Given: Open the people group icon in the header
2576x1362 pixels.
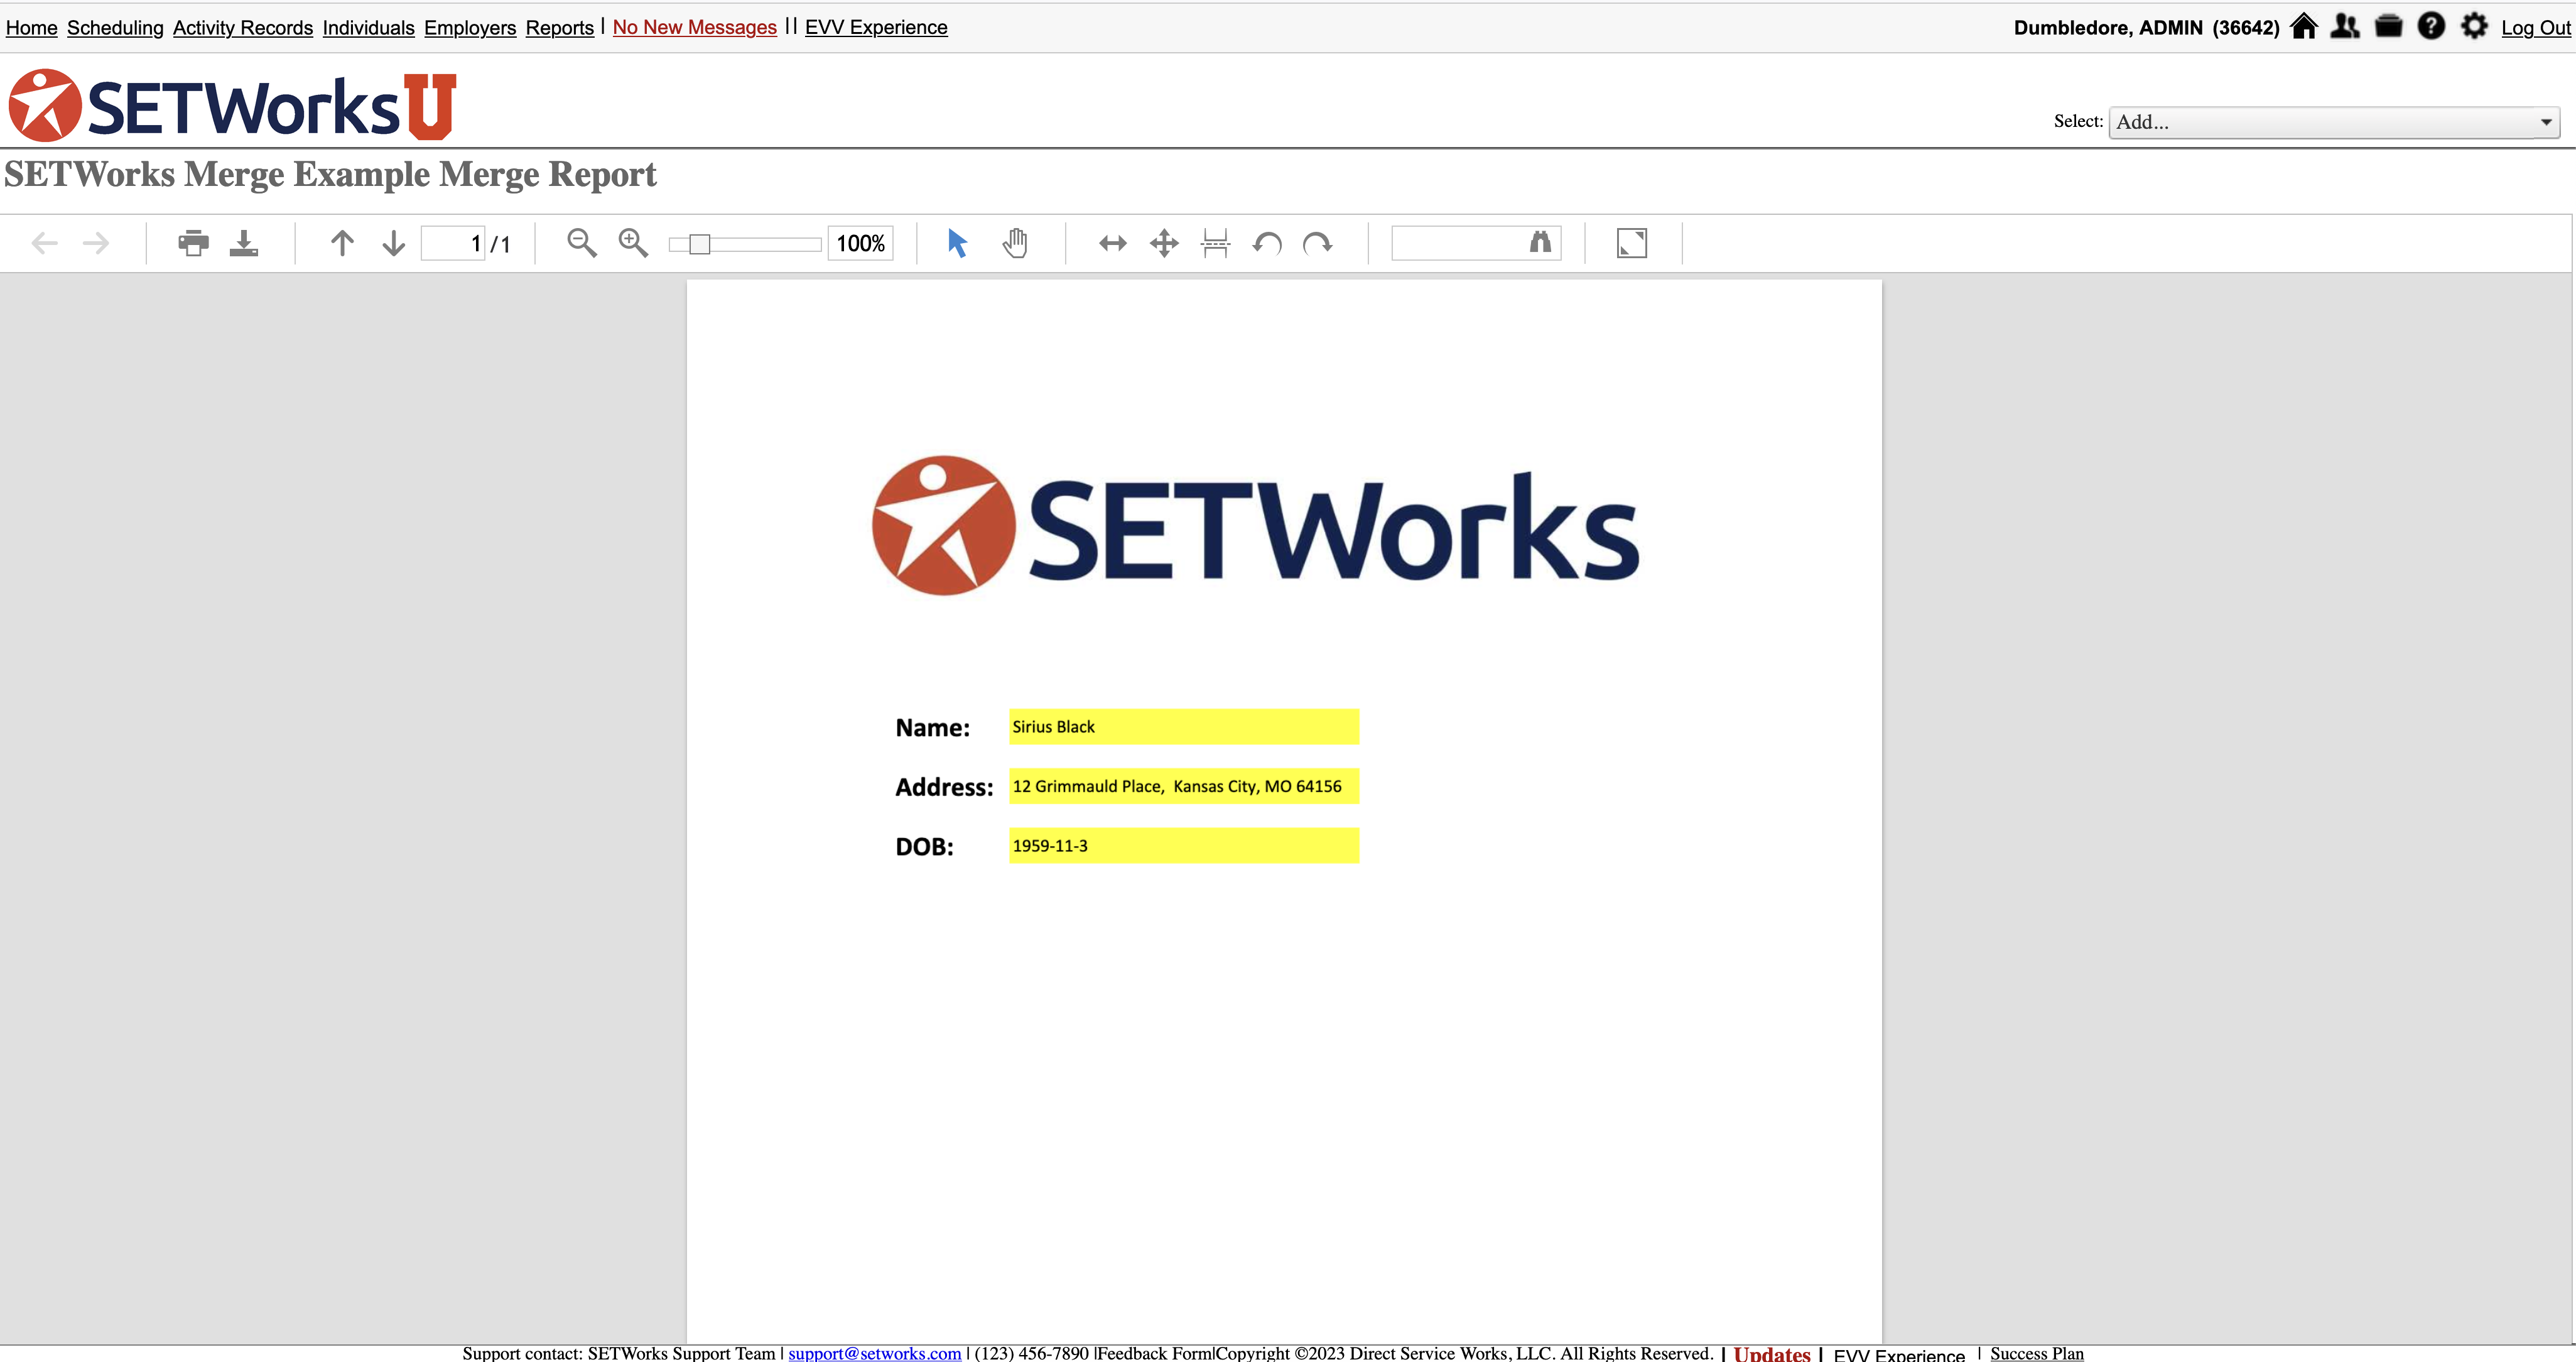Looking at the screenshot, I should click(x=2346, y=26).
